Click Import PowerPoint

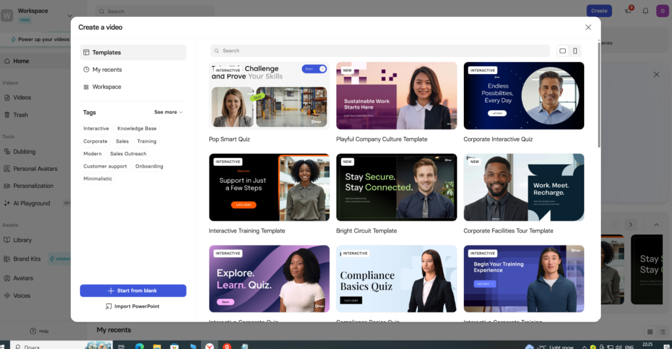(x=133, y=306)
